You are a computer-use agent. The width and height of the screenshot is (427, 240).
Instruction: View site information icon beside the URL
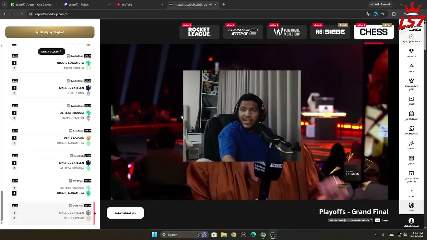pyautogui.click(x=31, y=14)
